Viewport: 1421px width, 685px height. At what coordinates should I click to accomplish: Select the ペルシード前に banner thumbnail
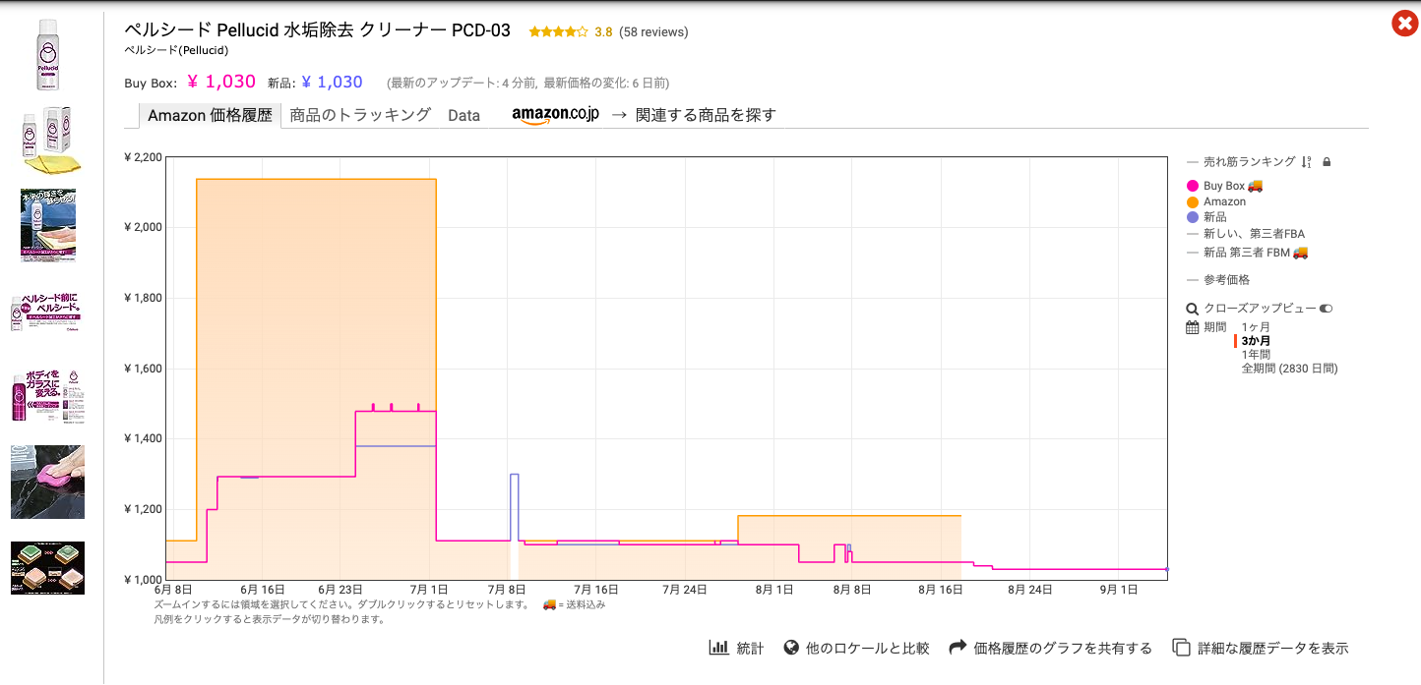coord(47,312)
